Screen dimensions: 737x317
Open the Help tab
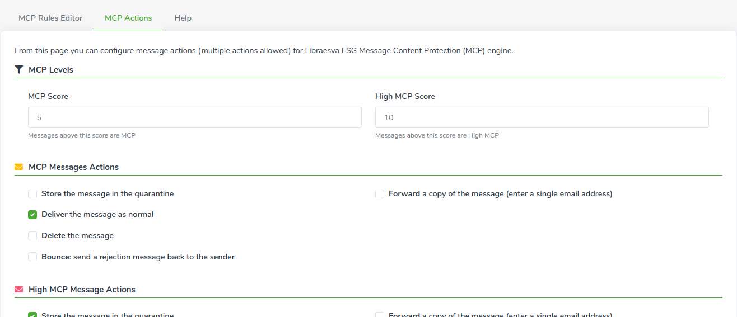pos(183,18)
